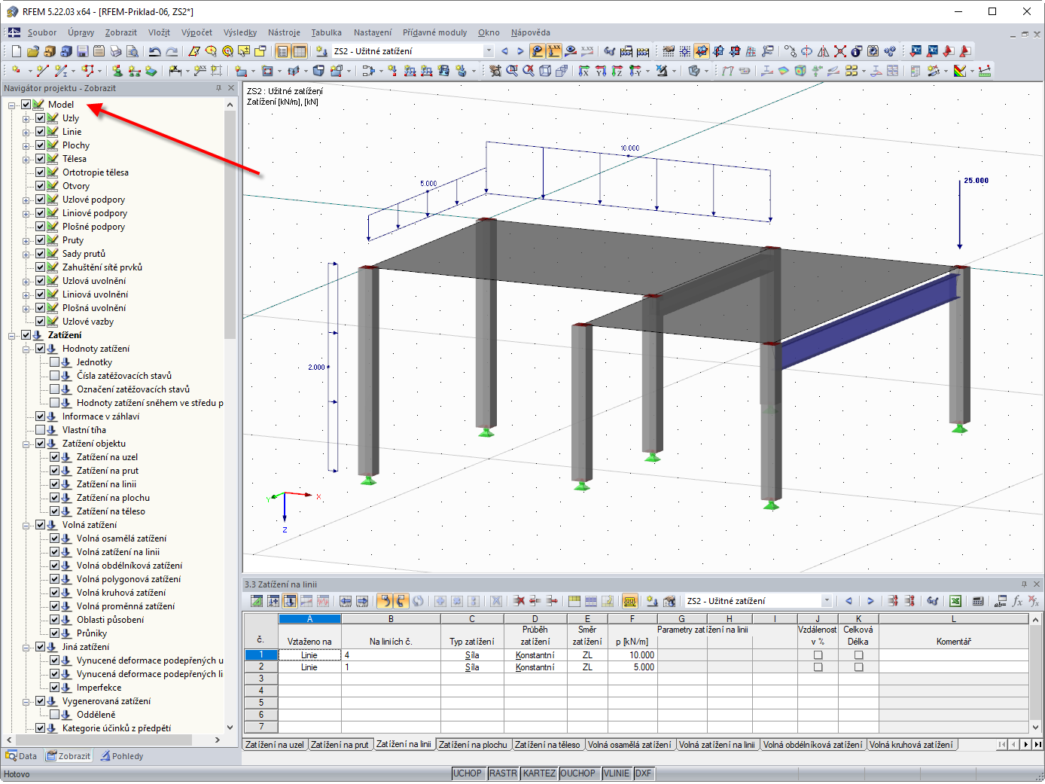
Task: Switch to the Zatížení na uzel tab
Action: coord(275,745)
